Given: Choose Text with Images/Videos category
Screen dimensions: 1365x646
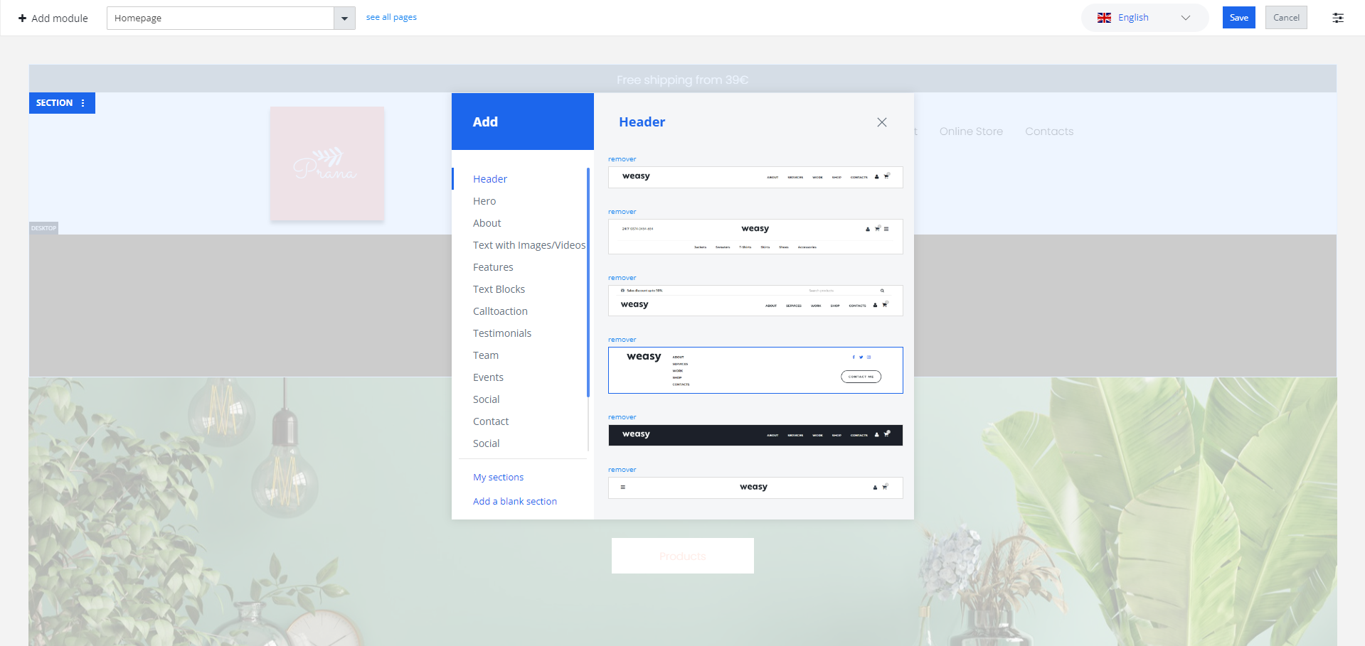Looking at the screenshot, I should (x=529, y=245).
